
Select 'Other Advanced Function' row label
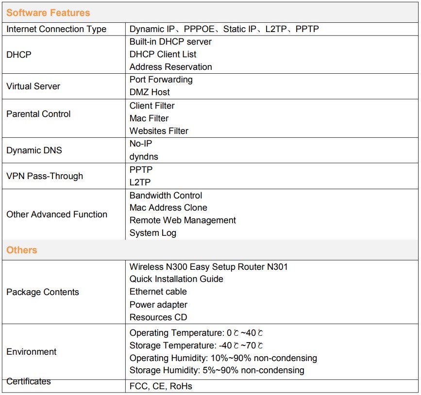57,214
